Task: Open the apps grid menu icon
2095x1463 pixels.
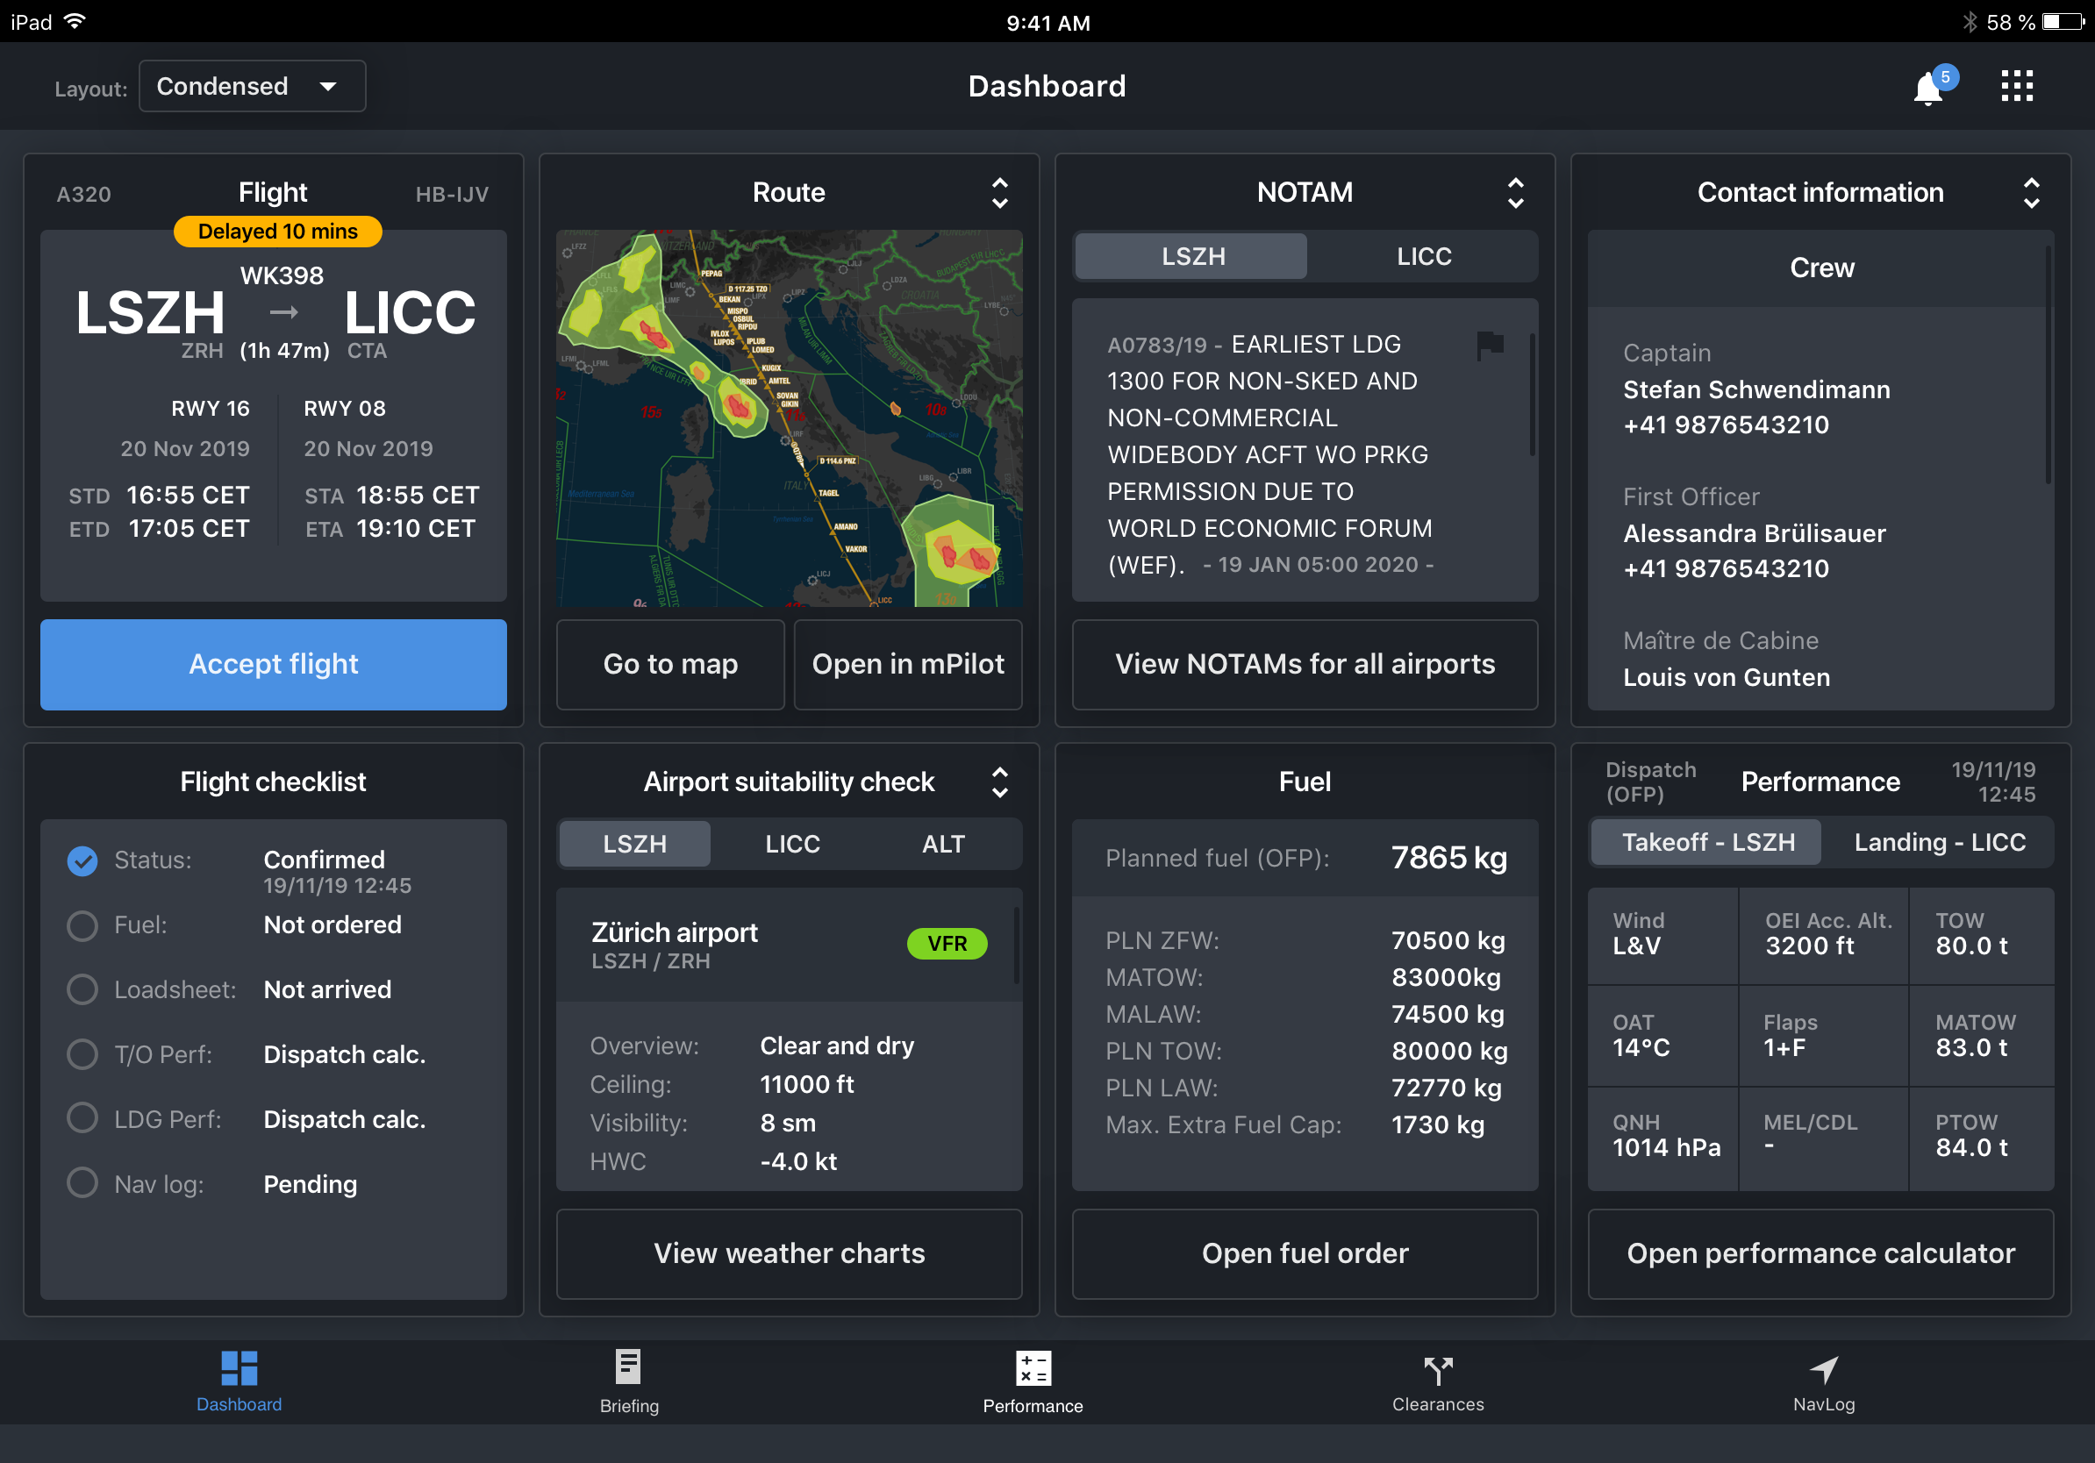Action: coord(2017,86)
